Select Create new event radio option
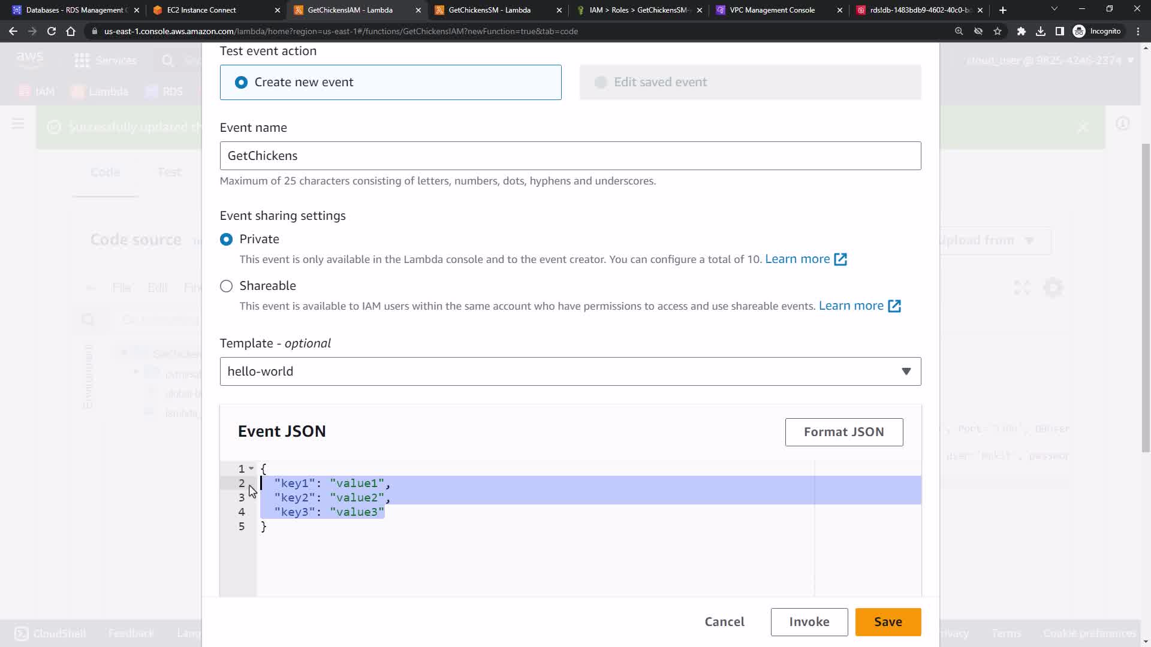Screen dimensions: 1151x647 pyautogui.click(x=241, y=82)
